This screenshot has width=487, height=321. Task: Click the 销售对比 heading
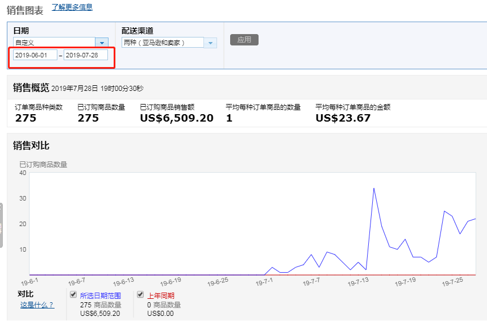click(x=31, y=145)
